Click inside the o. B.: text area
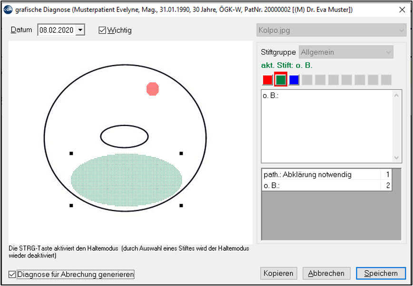This screenshot has height=286, width=413. point(326,126)
